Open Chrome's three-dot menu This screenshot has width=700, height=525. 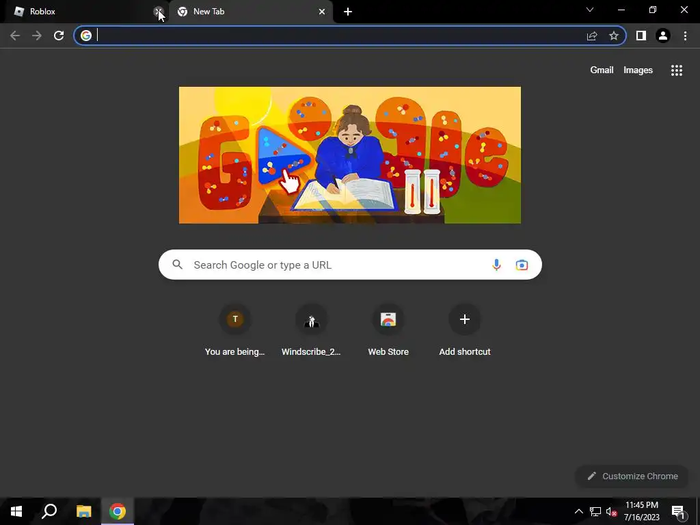click(x=685, y=36)
